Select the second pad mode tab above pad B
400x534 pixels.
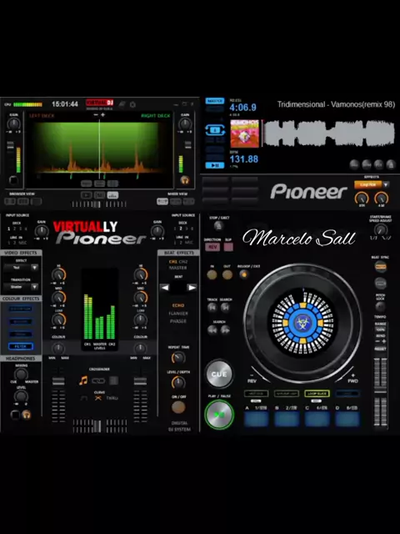click(287, 393)
